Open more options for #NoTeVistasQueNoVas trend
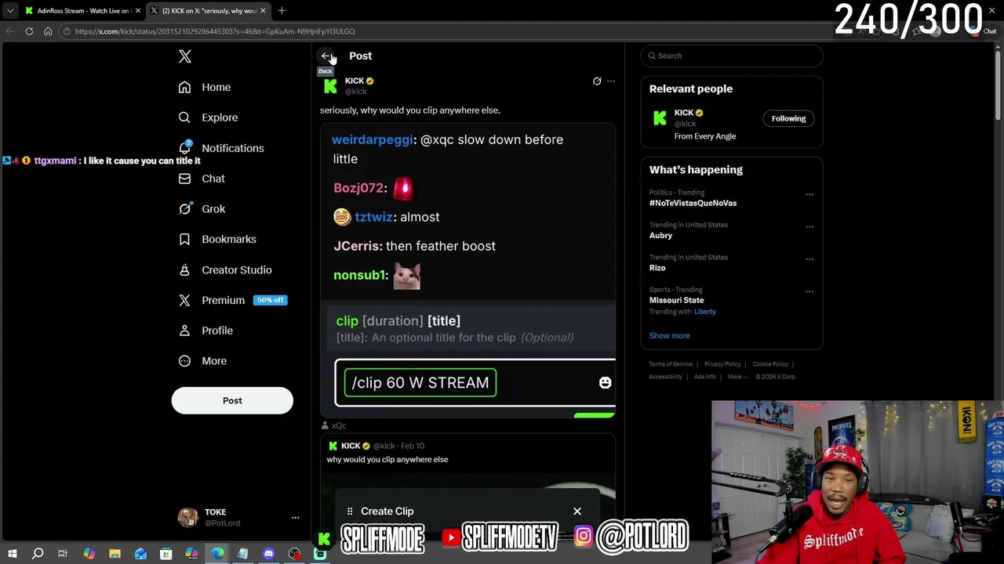The width and height of the screenshot is (1004, 564). click(809, 194)
